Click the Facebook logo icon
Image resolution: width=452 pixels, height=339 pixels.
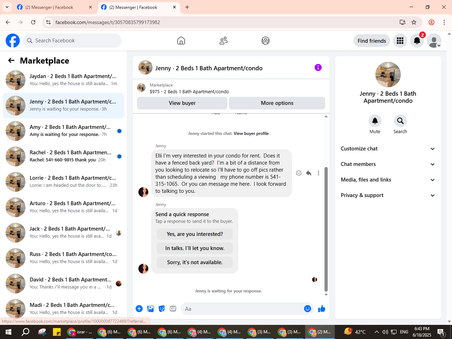pos(13,41)
